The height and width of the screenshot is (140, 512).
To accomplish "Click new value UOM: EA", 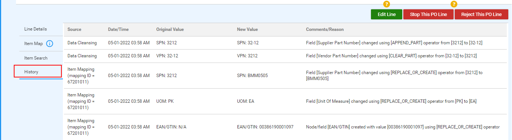I will (246, 101).
